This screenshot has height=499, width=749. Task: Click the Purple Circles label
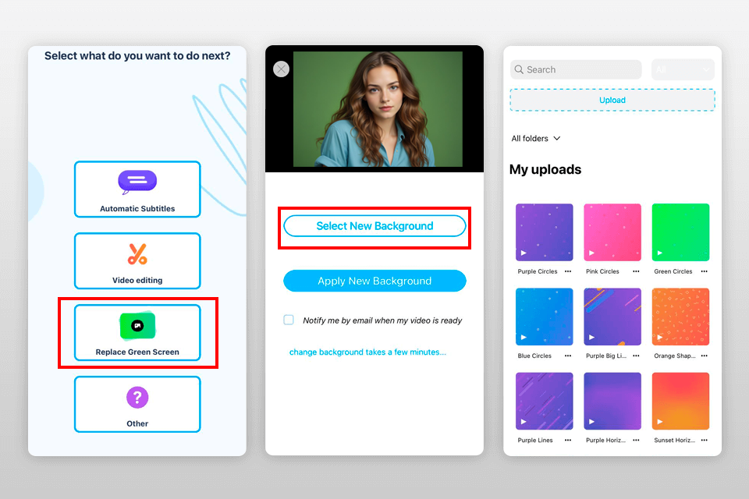click(538, 271)
